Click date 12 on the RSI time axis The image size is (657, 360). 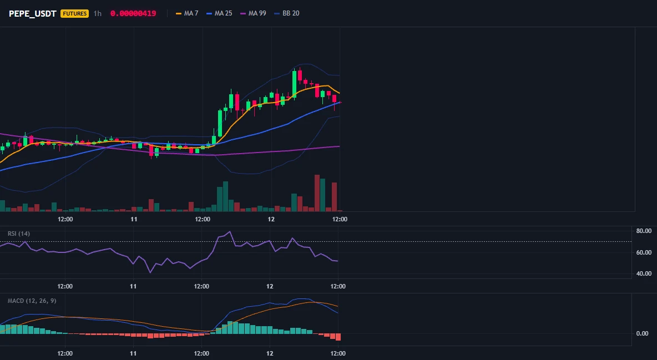click(270, 286)
